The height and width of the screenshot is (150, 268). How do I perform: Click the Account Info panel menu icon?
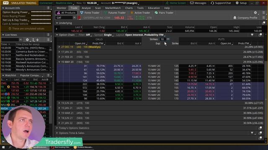click(x=48, y=8)
